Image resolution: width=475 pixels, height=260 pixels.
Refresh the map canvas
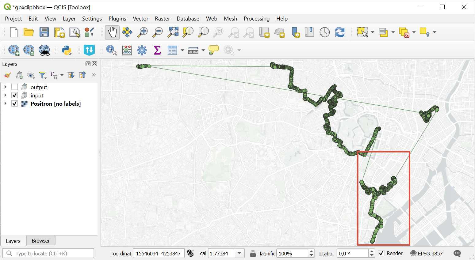[x=339, y=32]
